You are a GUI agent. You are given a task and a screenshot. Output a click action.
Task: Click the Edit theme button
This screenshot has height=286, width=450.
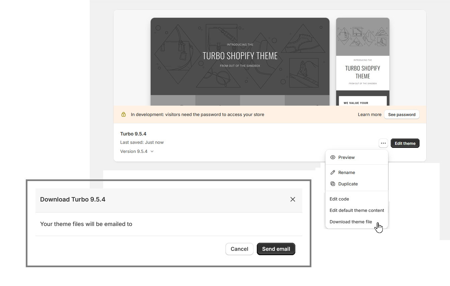[405, 143]
